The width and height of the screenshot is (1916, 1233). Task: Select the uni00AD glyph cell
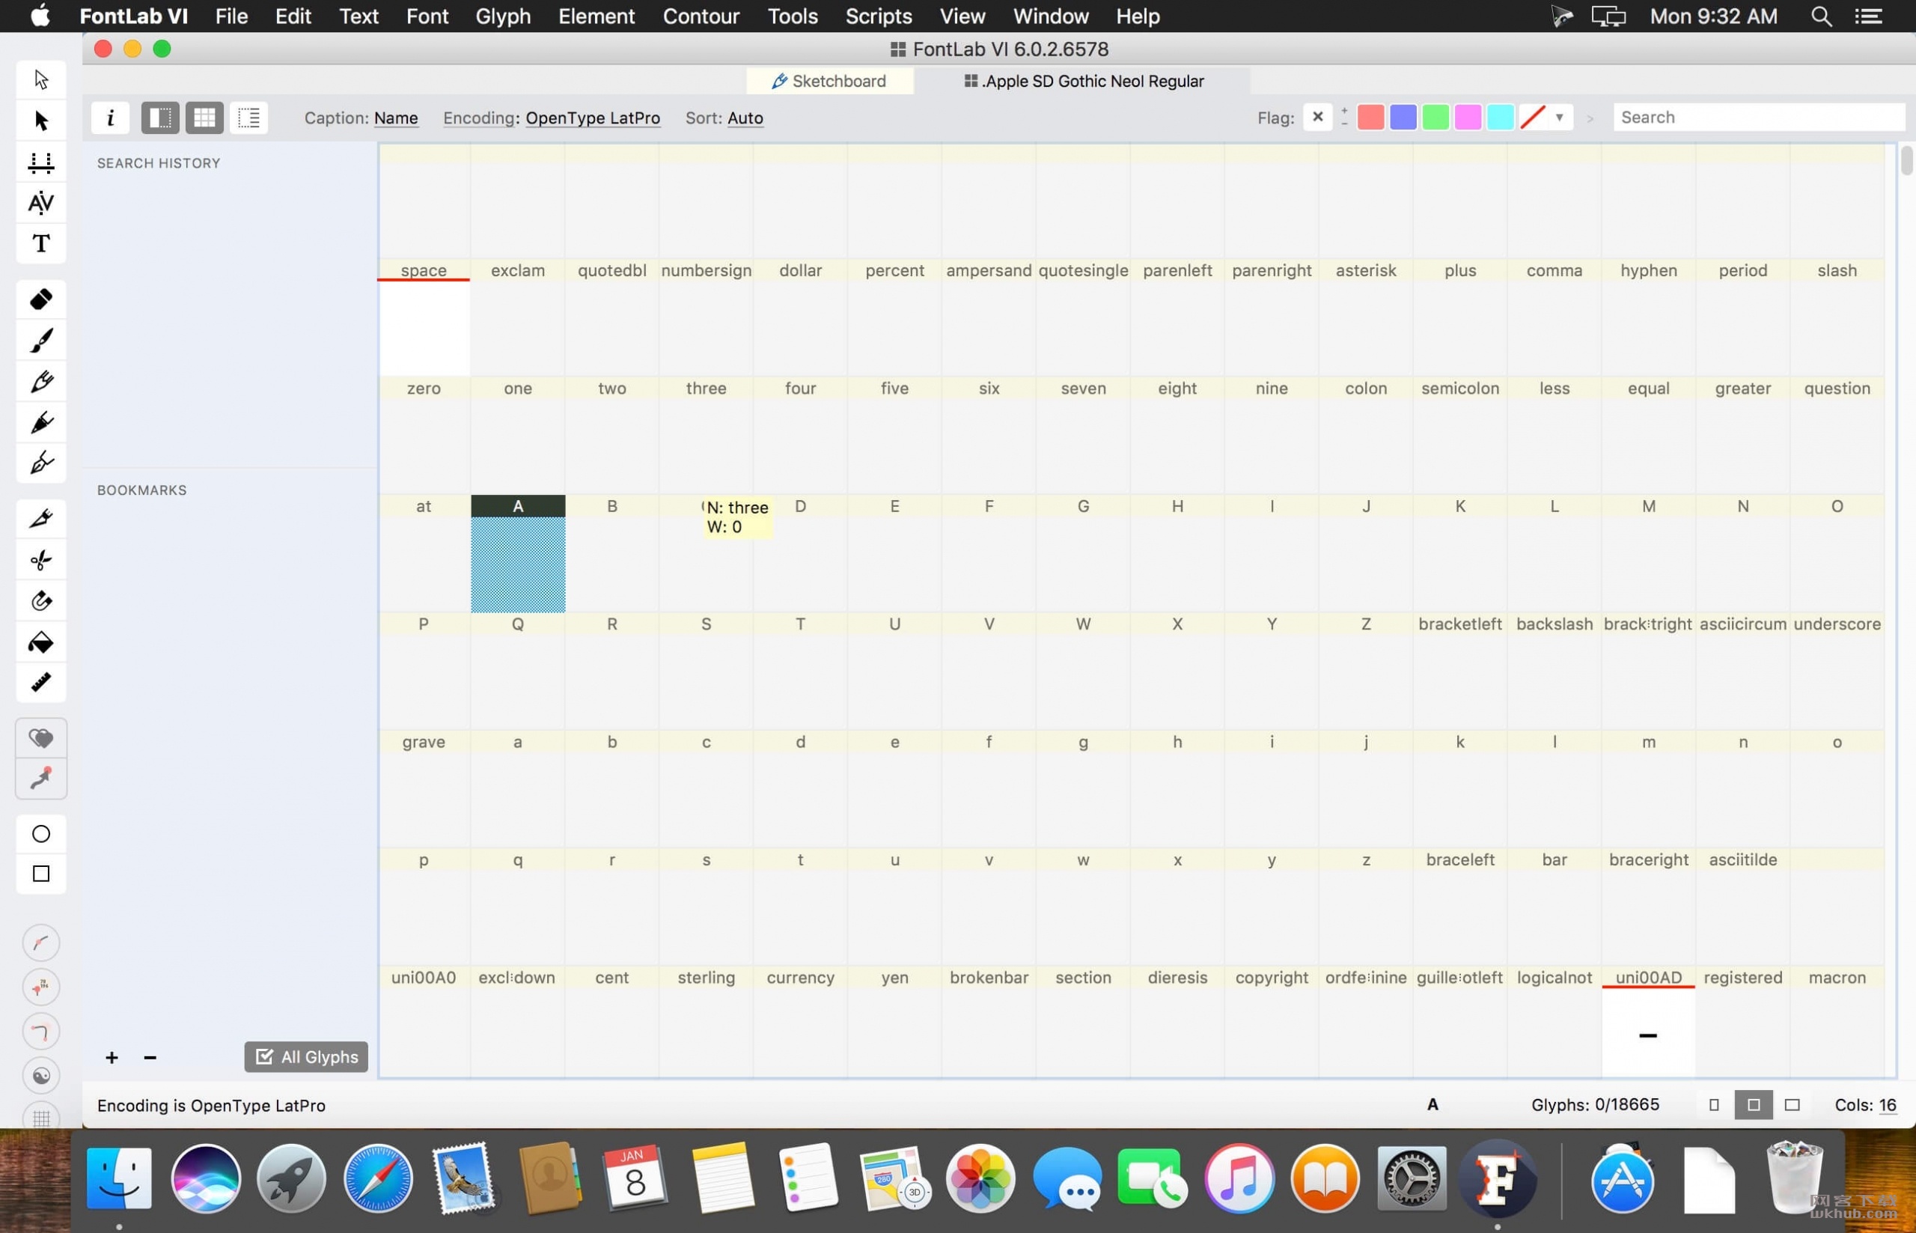(1648, 1023)
